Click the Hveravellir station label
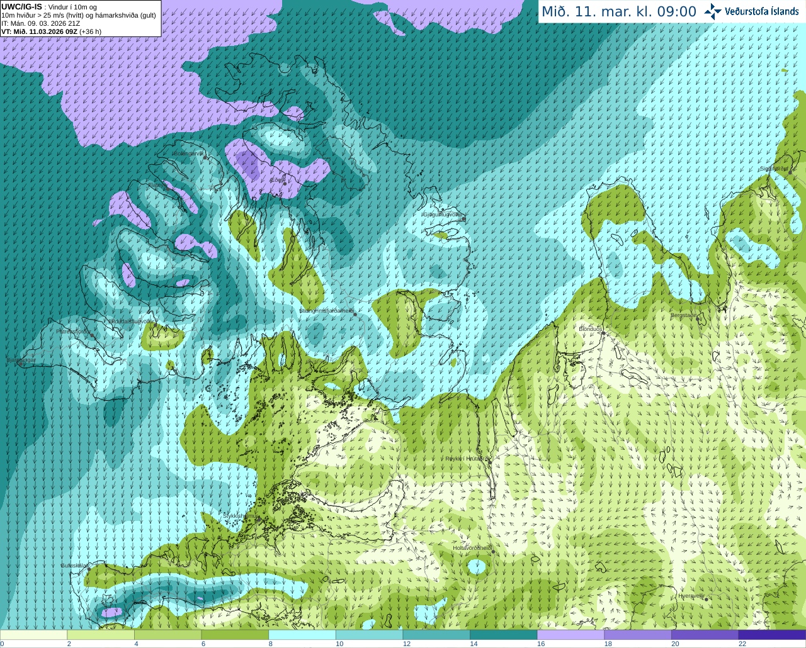Screen dimensions: 806x648 click(691, 595)
